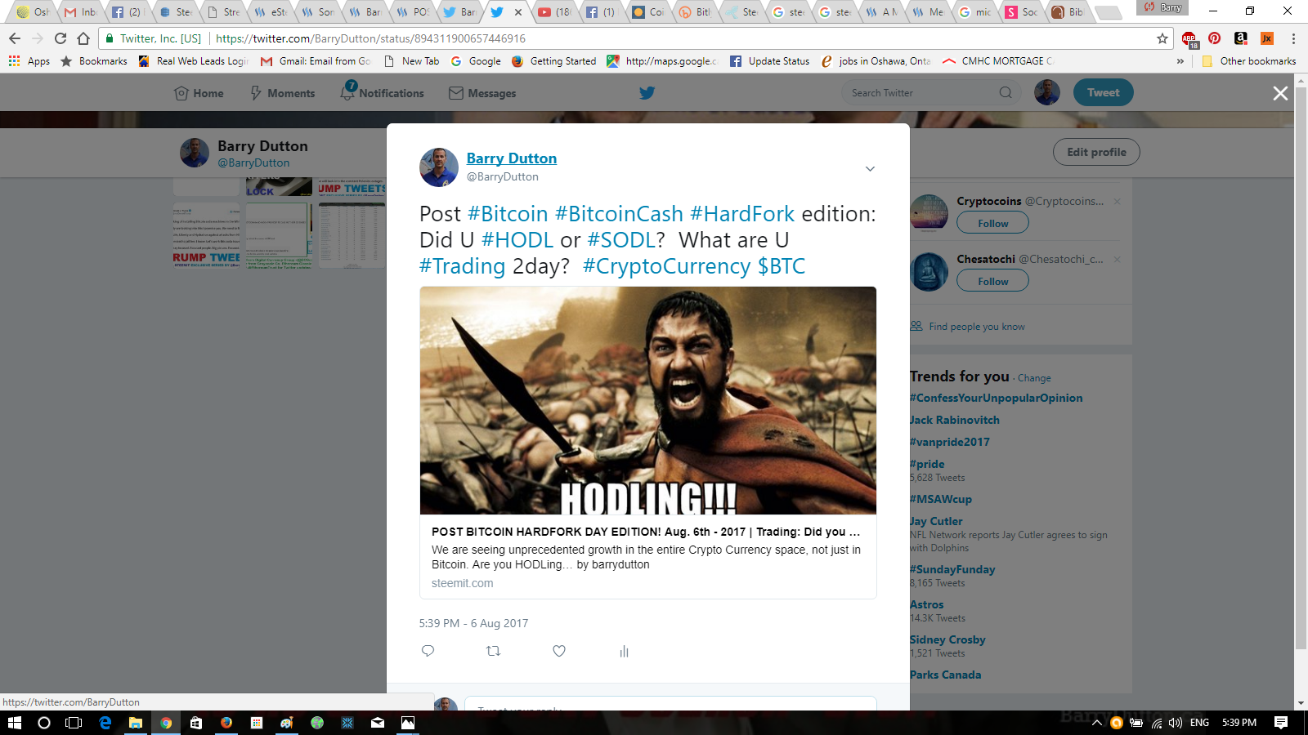Open the tweet options chevron menu
Viewport: 1308px width, 735px height.
pos(870,168)
